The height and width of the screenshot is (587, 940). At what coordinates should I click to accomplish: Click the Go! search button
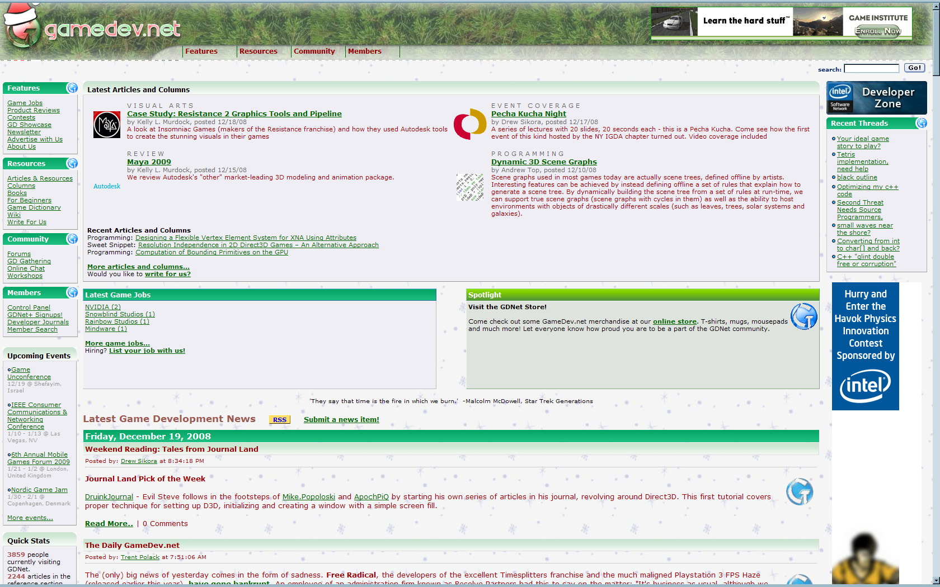tap(915, 68)
